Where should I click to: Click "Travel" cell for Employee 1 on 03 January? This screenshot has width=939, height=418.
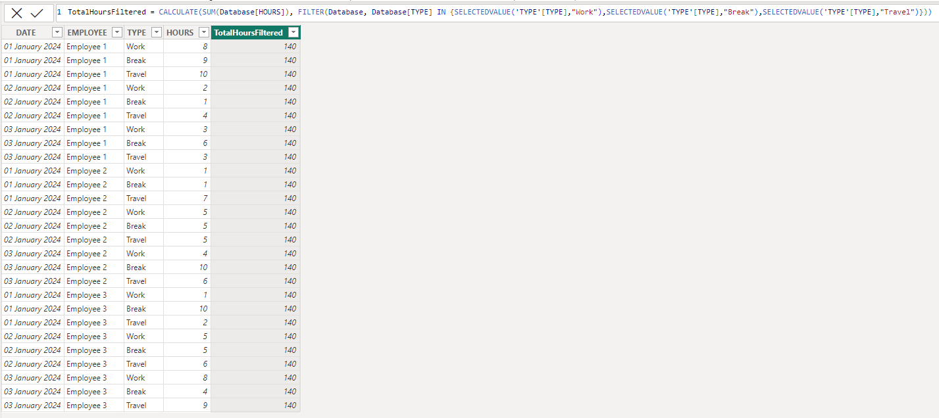(x=144, y=157)
